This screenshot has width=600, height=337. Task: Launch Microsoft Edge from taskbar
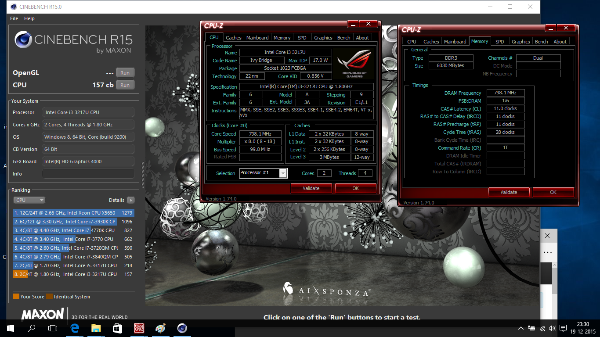point(75,328)
